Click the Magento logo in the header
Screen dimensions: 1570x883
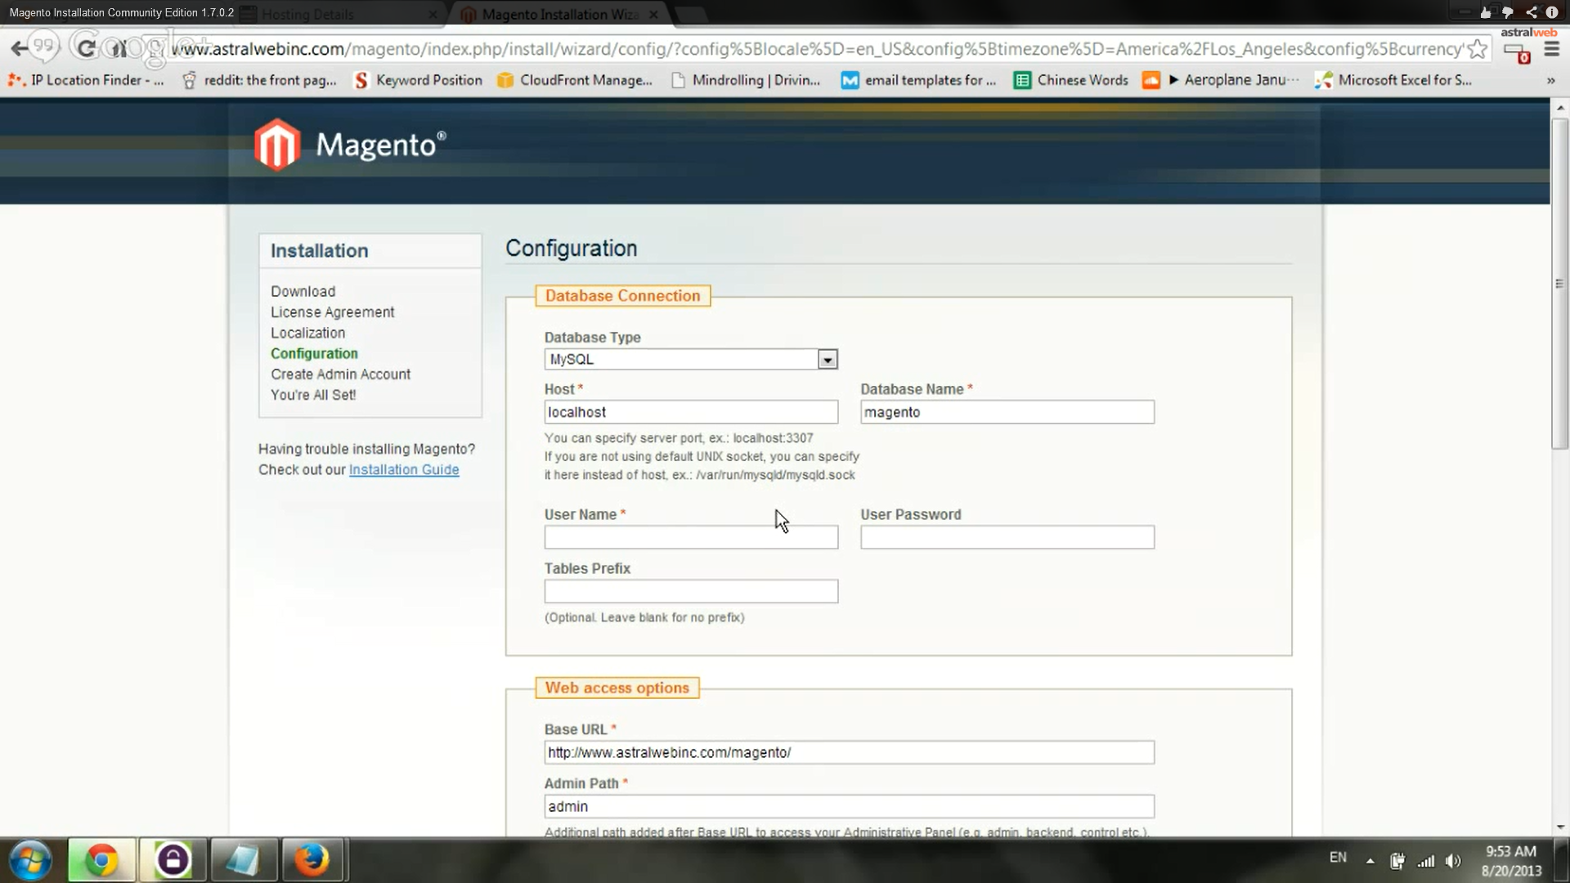coord(350,145)
